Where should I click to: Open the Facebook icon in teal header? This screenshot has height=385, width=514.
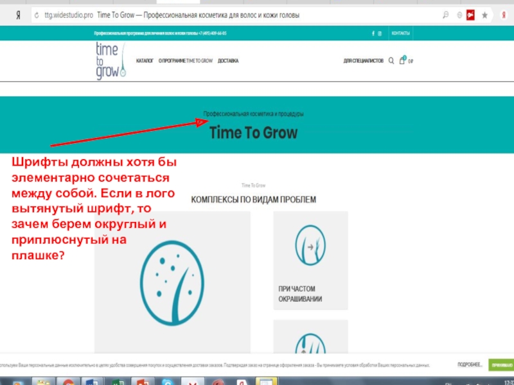[x=373, y=33]
